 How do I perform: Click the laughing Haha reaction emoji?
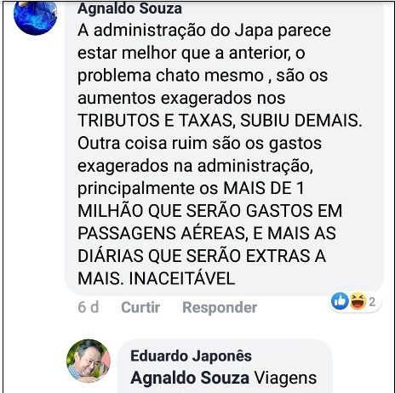click(x=358, y=301)
